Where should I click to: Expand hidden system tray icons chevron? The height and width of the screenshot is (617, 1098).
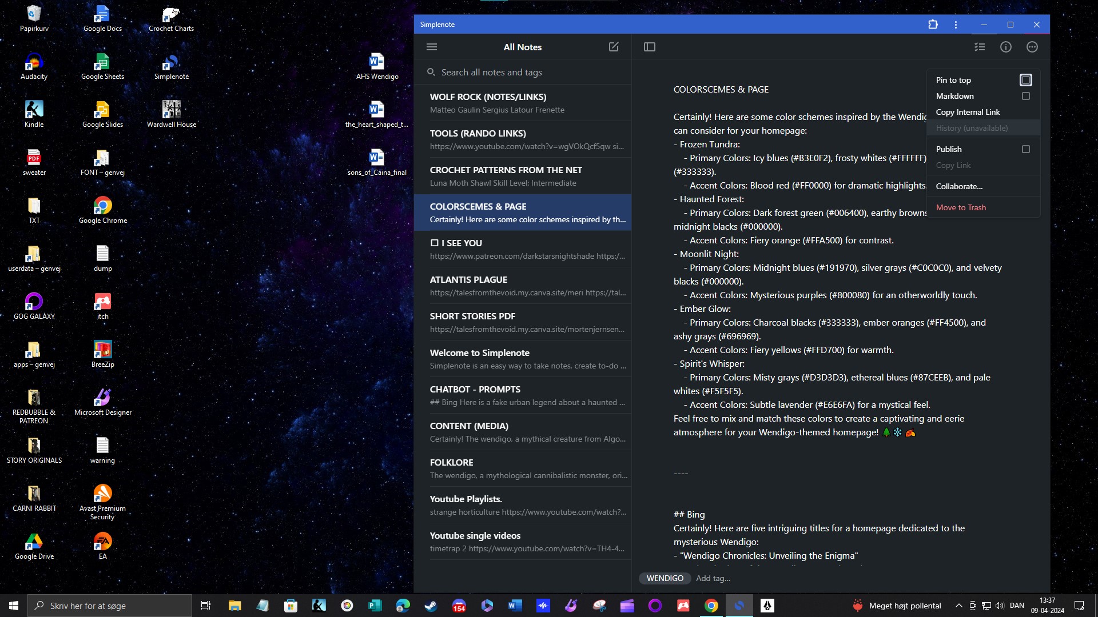(958, 606)
